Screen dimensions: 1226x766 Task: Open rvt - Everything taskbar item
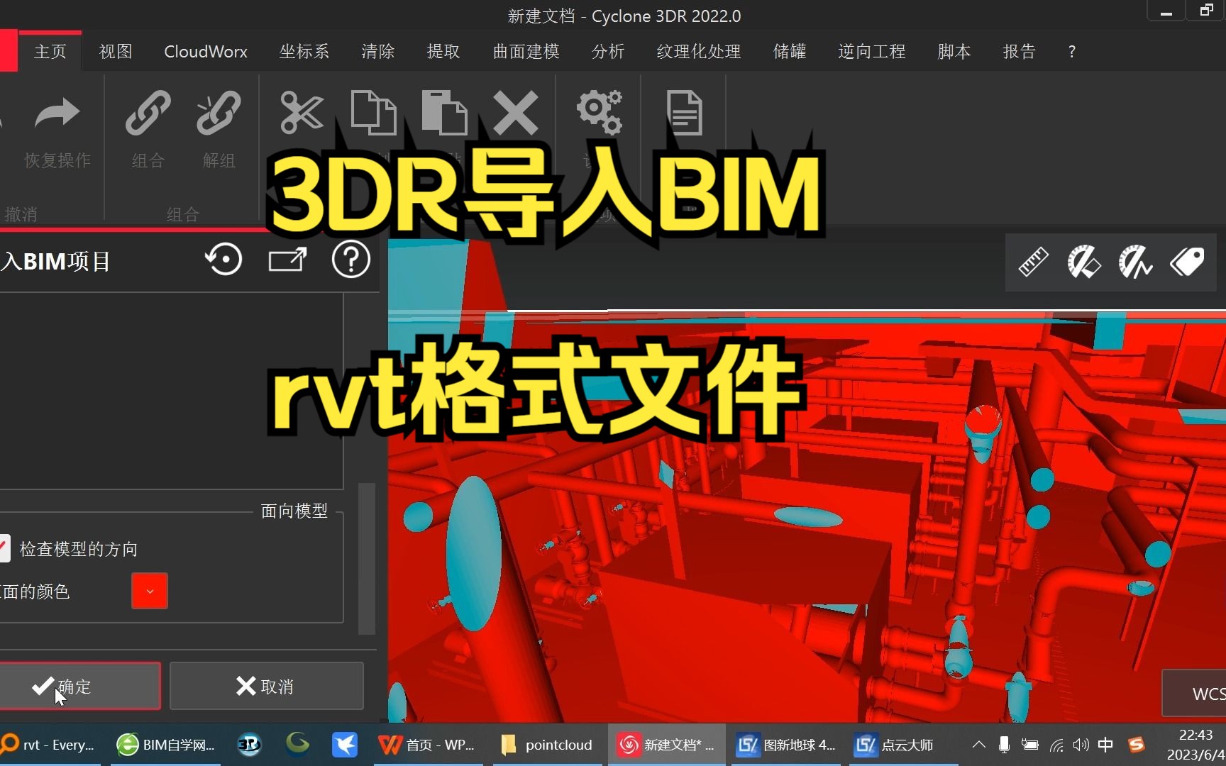50,745
